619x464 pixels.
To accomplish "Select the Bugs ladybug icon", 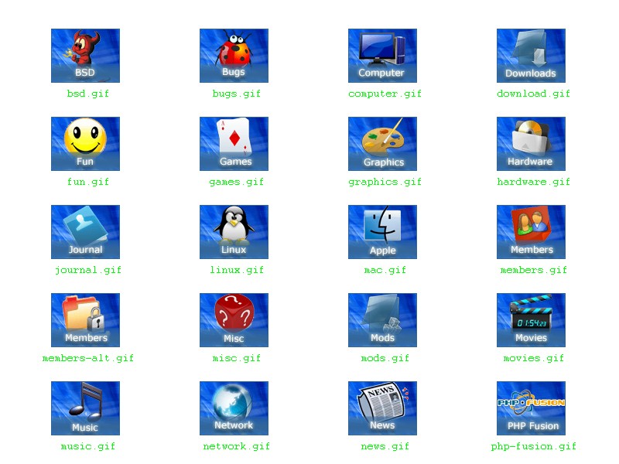I will point(234,56).
